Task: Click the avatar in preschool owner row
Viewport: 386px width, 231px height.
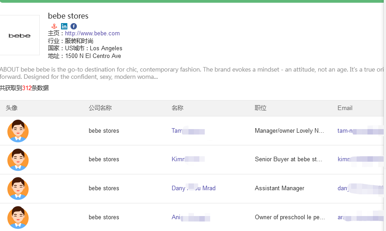Action: tap(18, 217)
